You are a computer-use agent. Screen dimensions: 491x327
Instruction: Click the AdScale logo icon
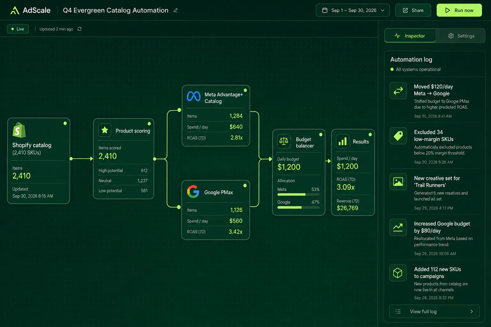15,10
